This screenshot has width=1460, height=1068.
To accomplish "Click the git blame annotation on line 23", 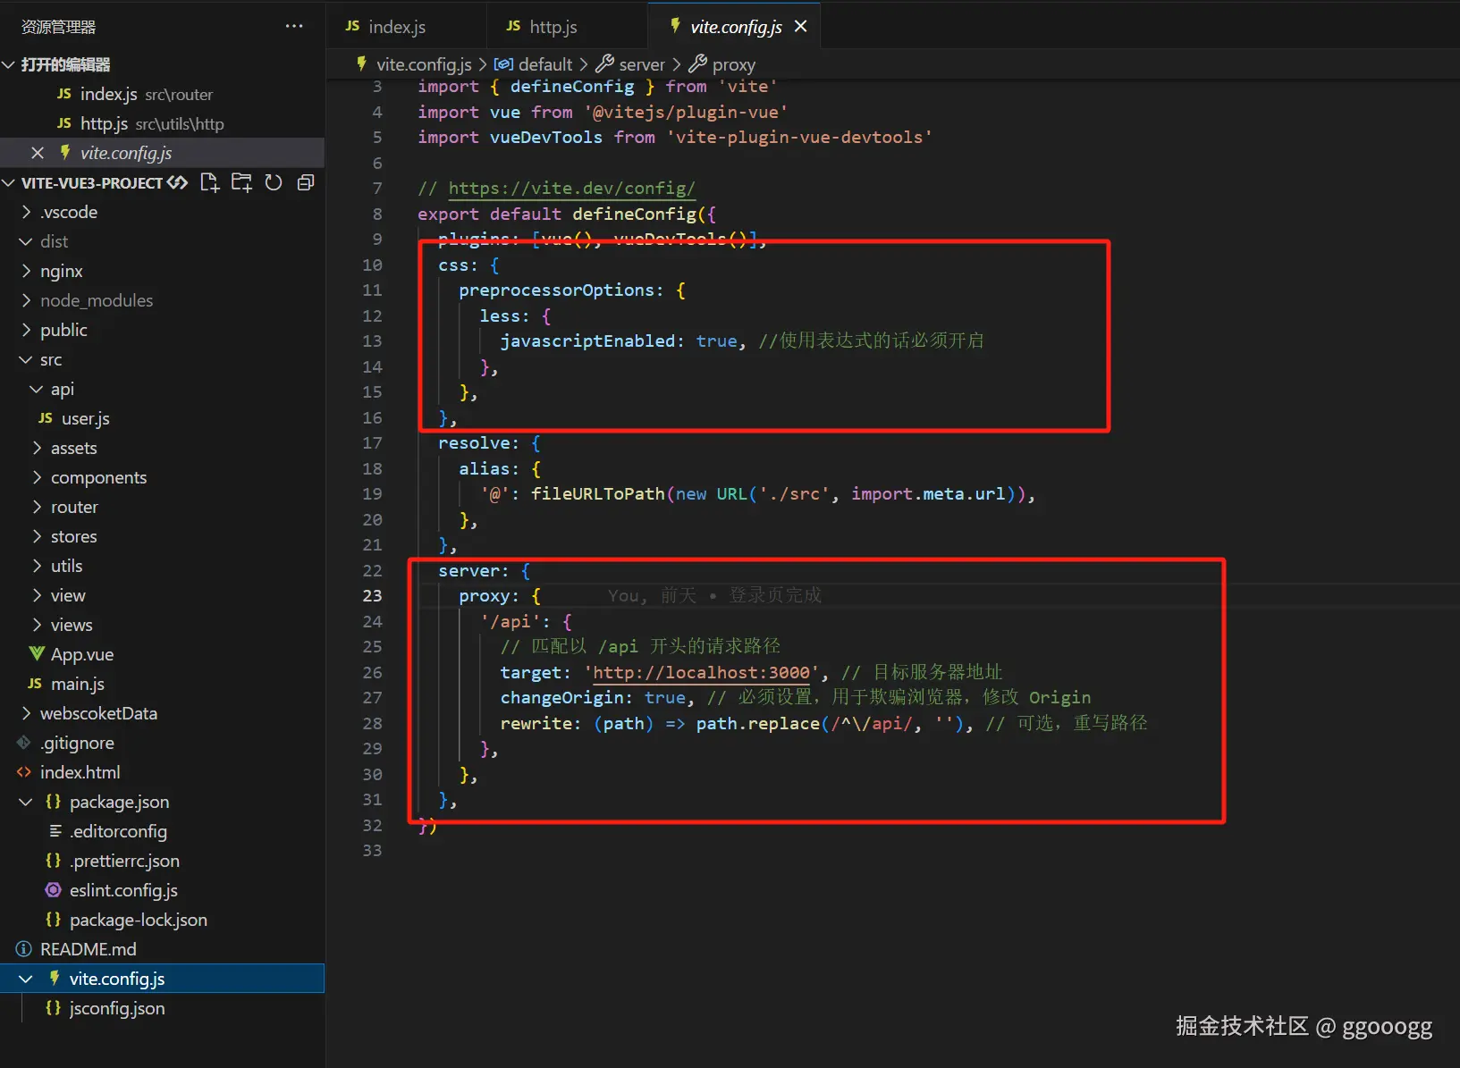I will coord(714,596).
